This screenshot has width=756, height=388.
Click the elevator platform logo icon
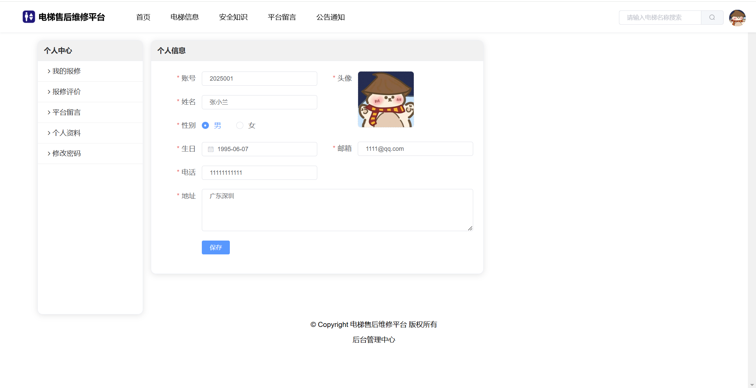point(29,17)
